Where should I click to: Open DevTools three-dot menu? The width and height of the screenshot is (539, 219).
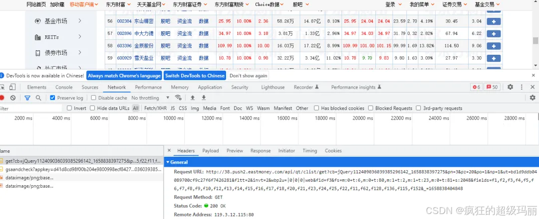[522, 87]
